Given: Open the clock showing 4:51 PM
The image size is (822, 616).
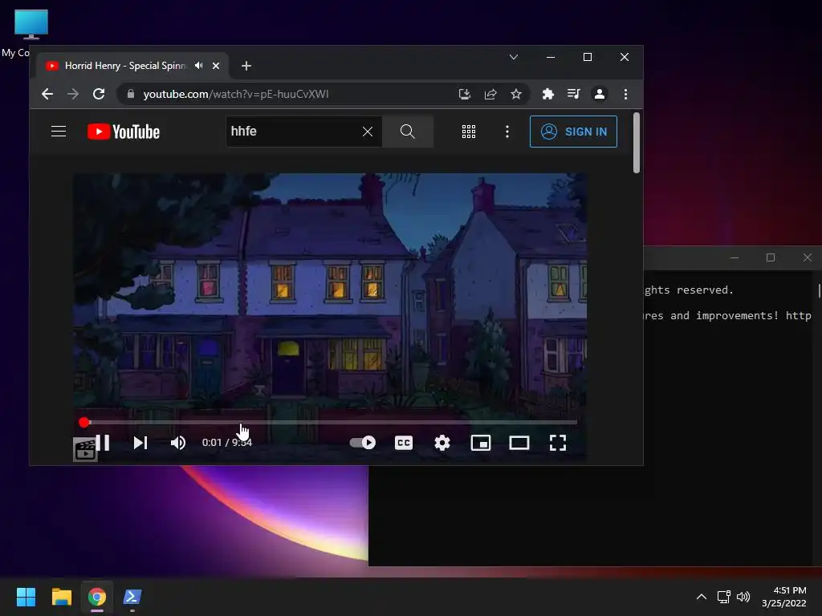Looking at the screenshot, I should point(784,597).
